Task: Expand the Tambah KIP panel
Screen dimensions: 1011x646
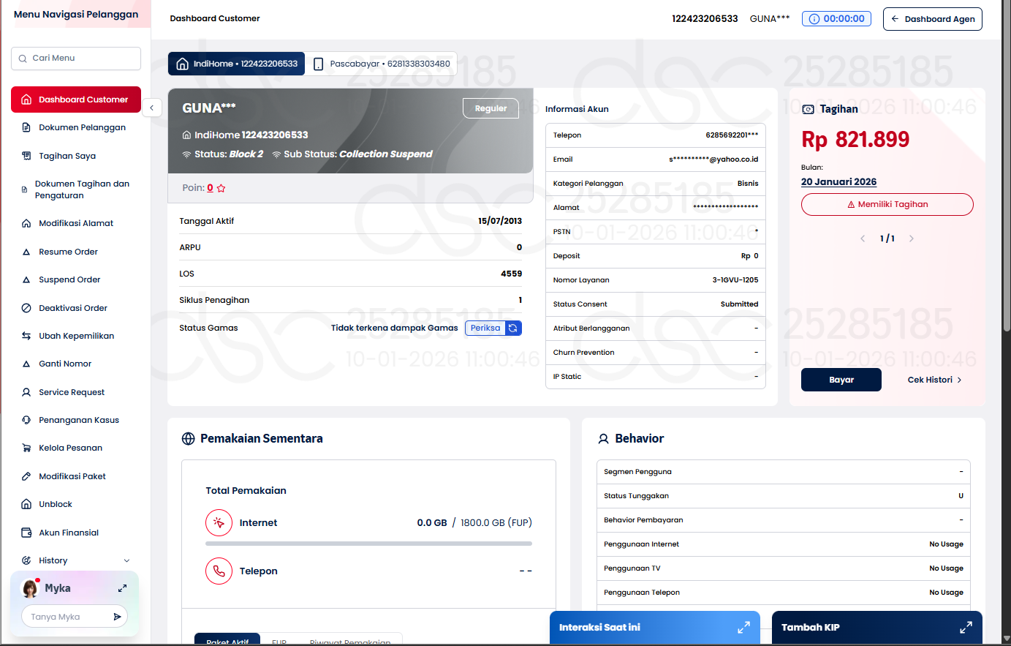Action: click(966, 627)
